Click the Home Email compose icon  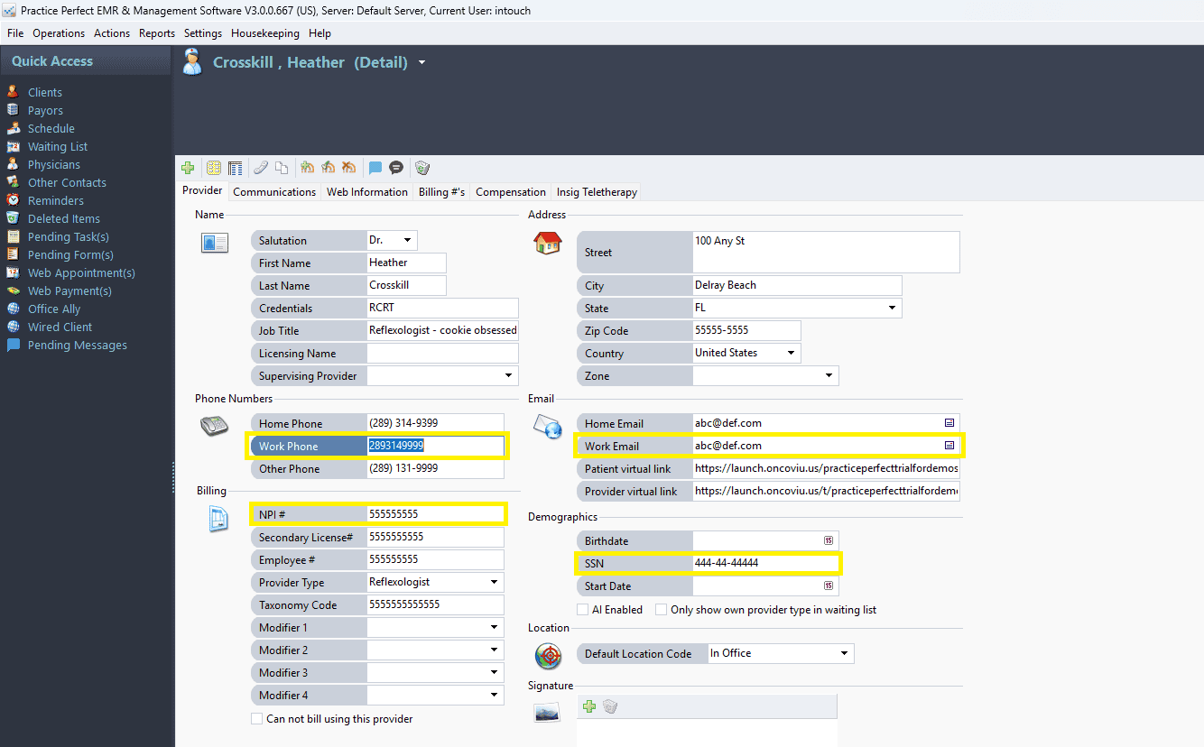[949, 423]
